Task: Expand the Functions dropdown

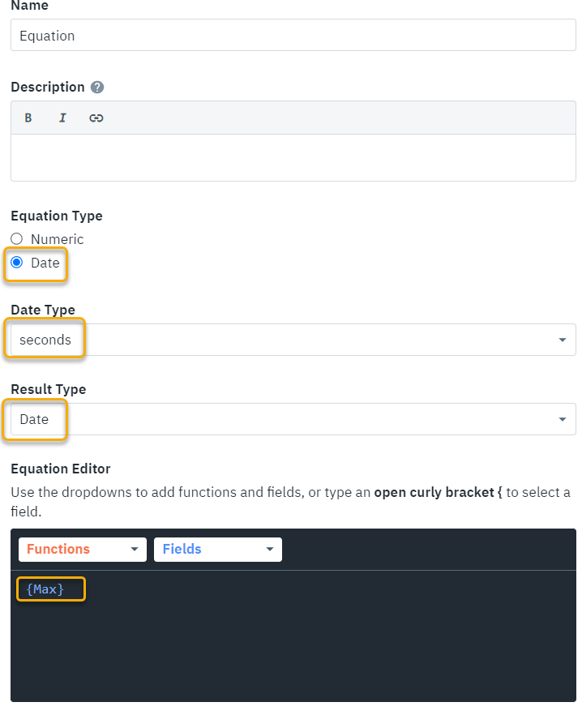Action: [82, 549]
